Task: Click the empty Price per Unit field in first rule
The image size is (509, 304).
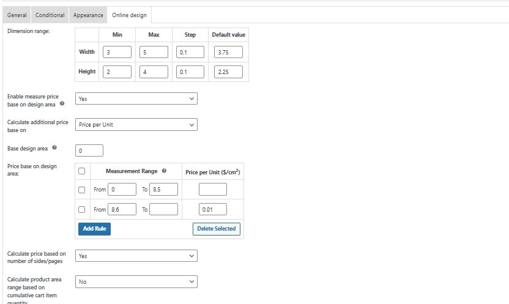Action: [212, 190]
